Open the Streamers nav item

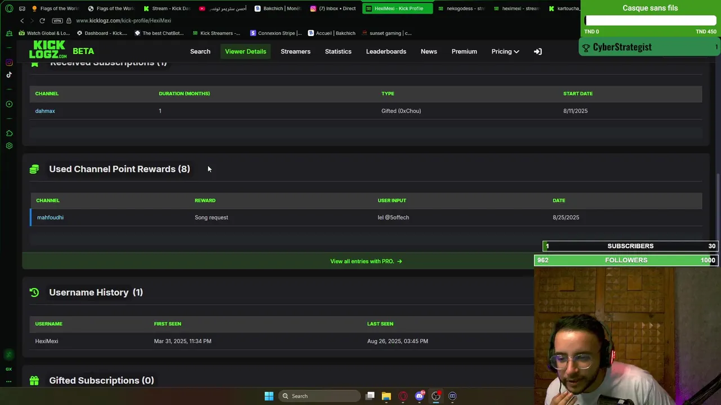[x=296, y=51]
